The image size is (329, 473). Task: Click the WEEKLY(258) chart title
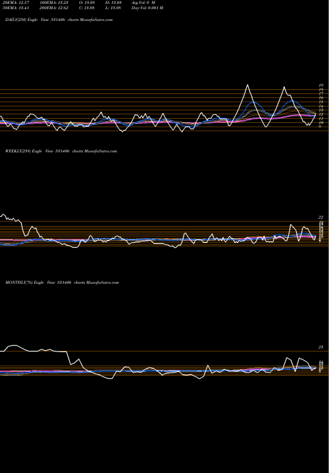pos(61,151)
